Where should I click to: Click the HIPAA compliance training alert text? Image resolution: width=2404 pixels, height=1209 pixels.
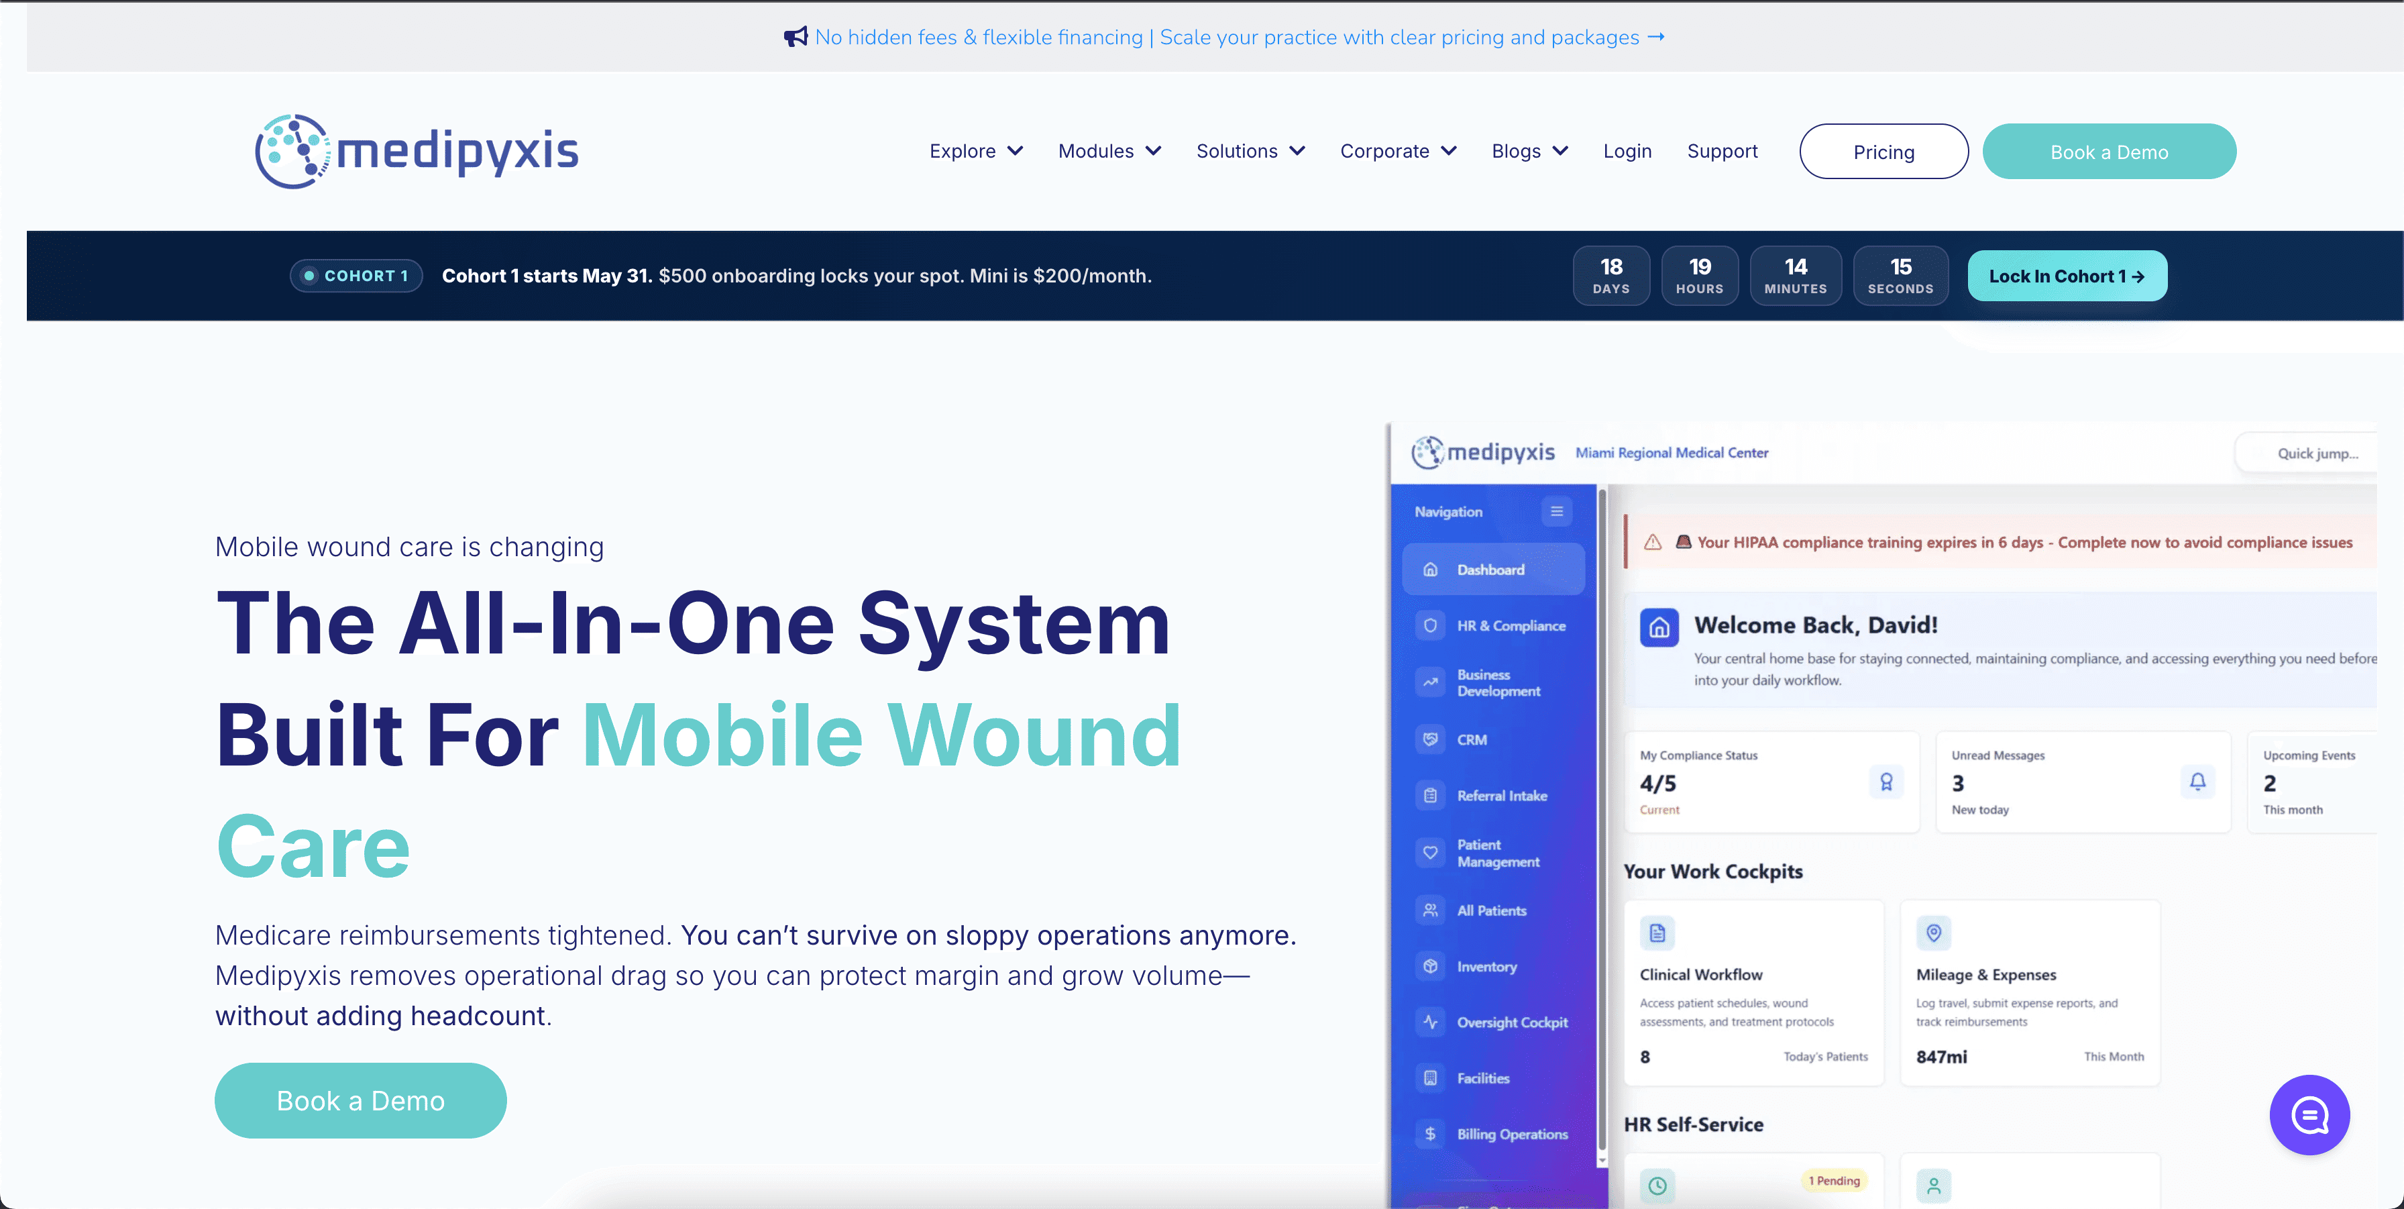pyautogui.click(x=2024, y=542)
